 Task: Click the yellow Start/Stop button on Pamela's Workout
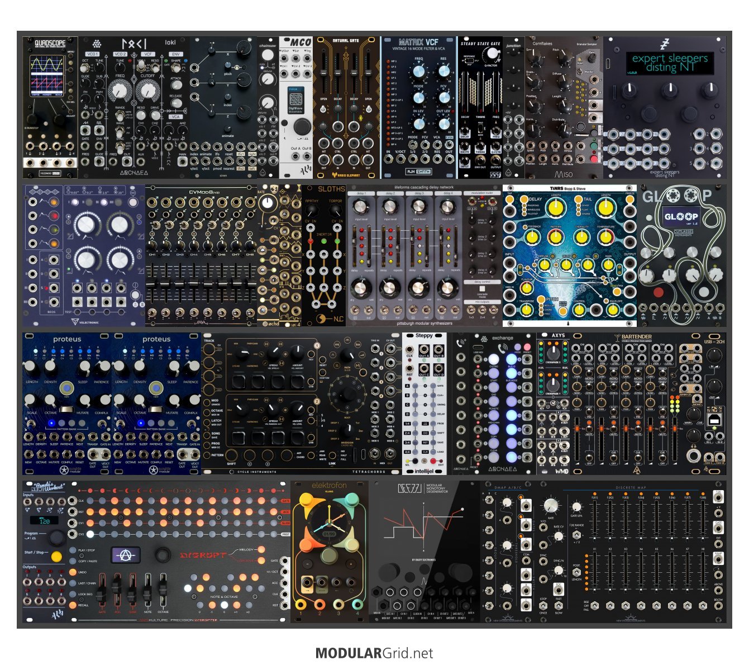pyautogui.click(x=56, y=557)
